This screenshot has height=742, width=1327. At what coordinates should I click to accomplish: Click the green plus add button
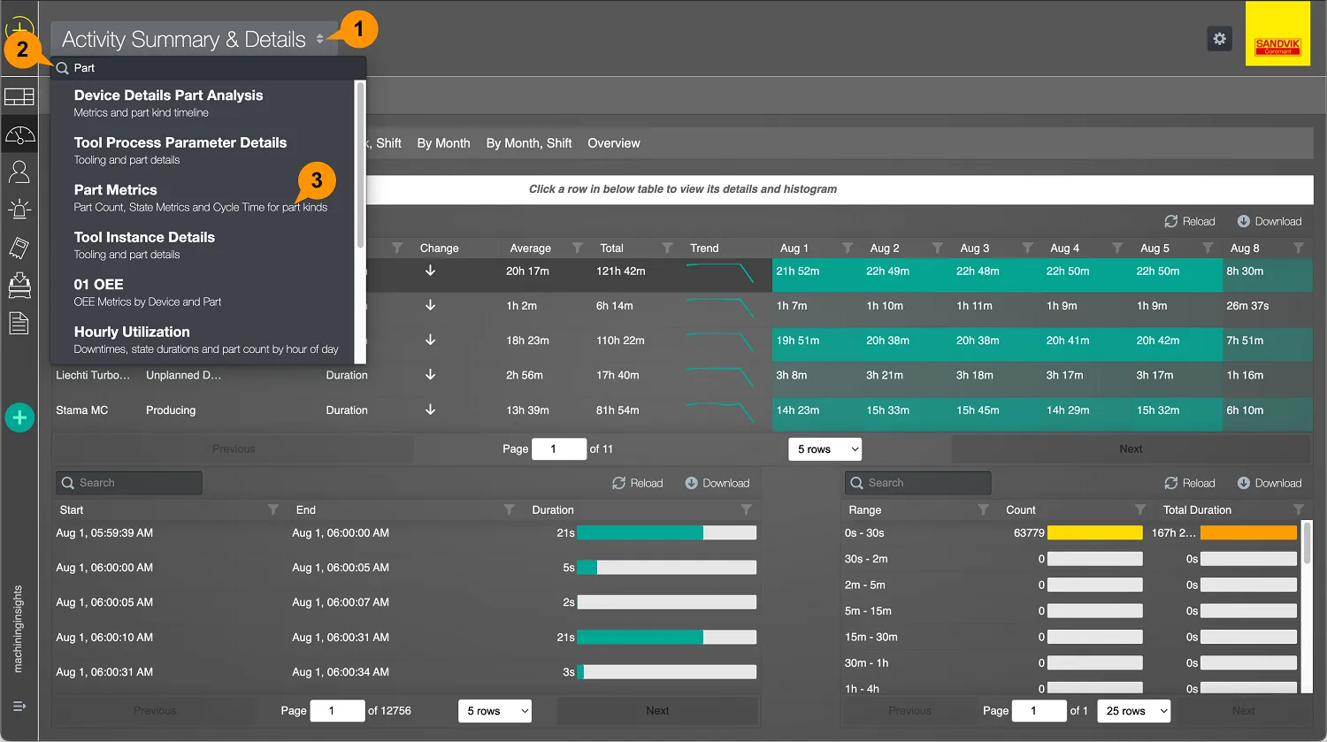19,417
